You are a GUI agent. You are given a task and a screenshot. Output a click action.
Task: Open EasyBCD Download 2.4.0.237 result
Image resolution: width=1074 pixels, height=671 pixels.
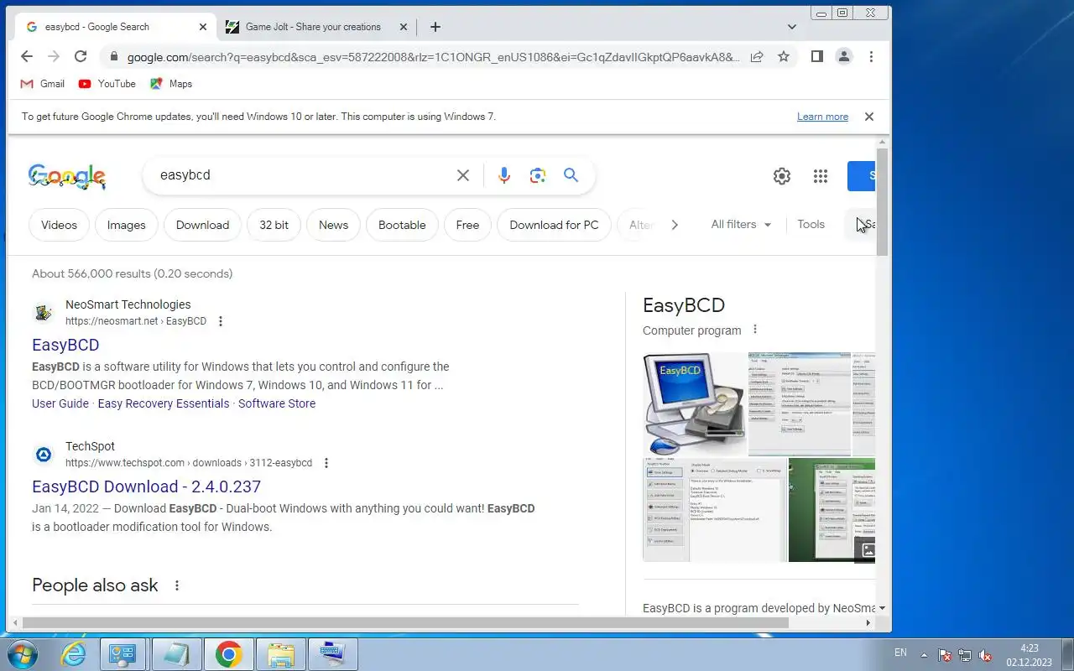point(146,486)
